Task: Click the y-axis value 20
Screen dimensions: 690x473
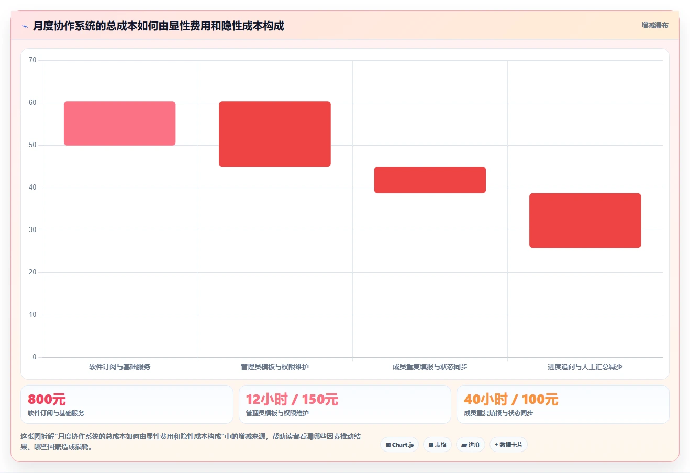Action: click(x=32, y=272)
